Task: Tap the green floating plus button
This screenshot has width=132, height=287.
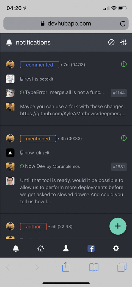Action: coord(118,226)
